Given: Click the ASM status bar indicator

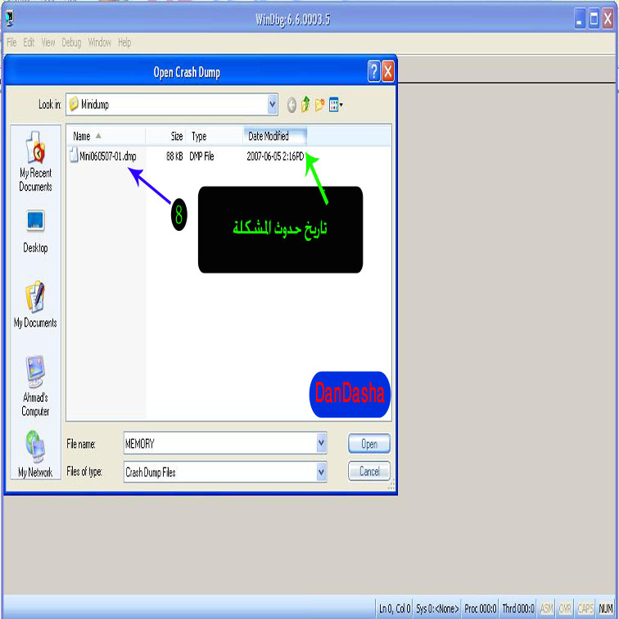Looking at the screenshot, I should 546,608.
